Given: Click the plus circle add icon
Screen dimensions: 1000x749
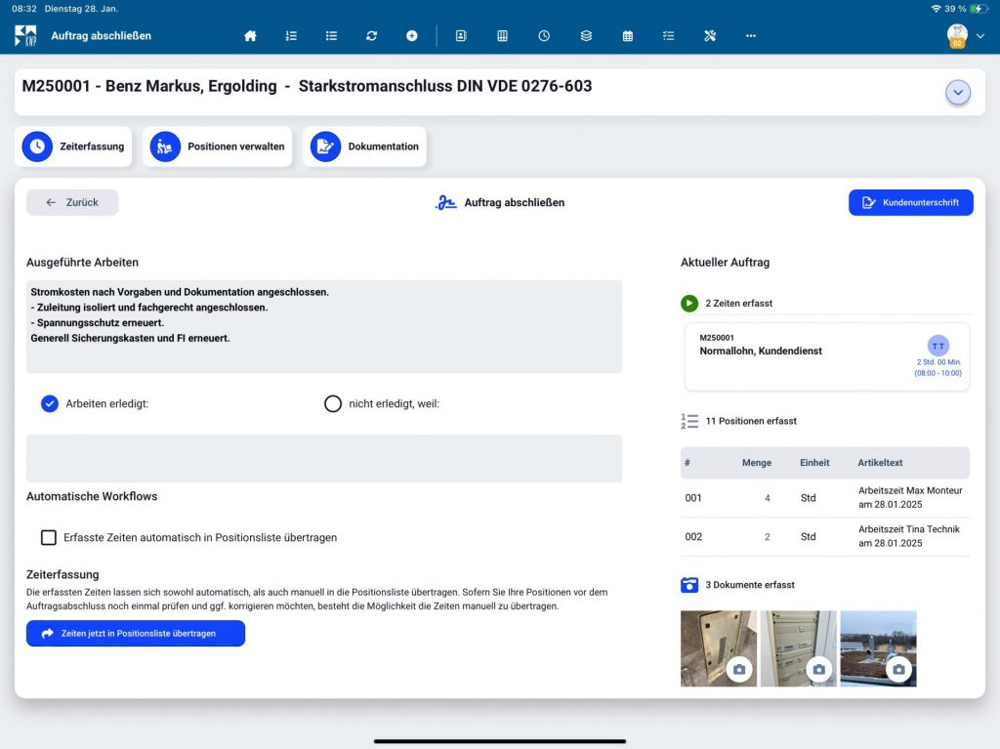Looking at the screenshot, I should pyautogui.click(x=412, y=36).
